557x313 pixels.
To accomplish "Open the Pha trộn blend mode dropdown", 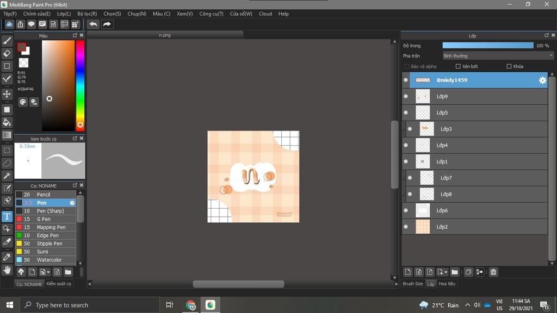I will 498,56.
